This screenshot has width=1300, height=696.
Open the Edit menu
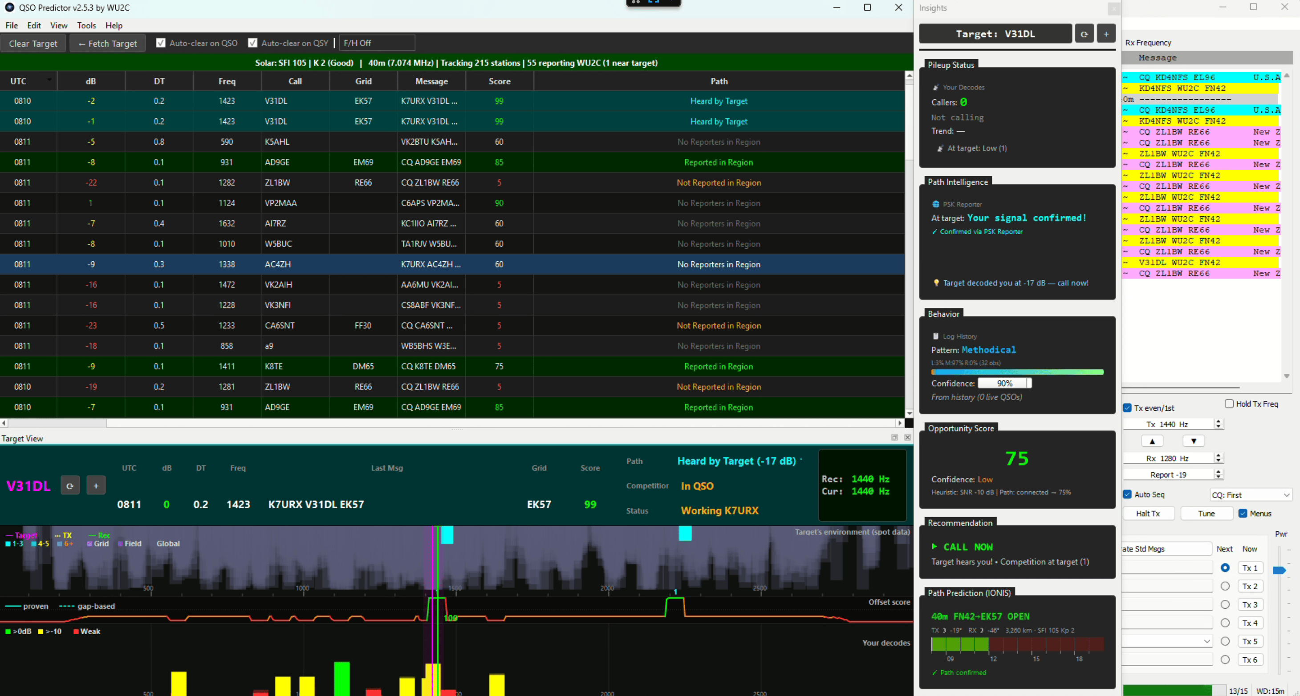click(34, 25)
